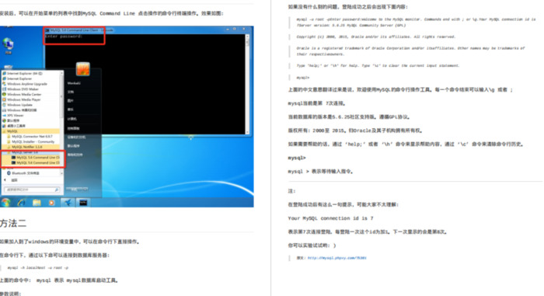Screen dimensions: 544x296
Task: Click the bold mysql> line in the article
Action: (x=297, y=158)
